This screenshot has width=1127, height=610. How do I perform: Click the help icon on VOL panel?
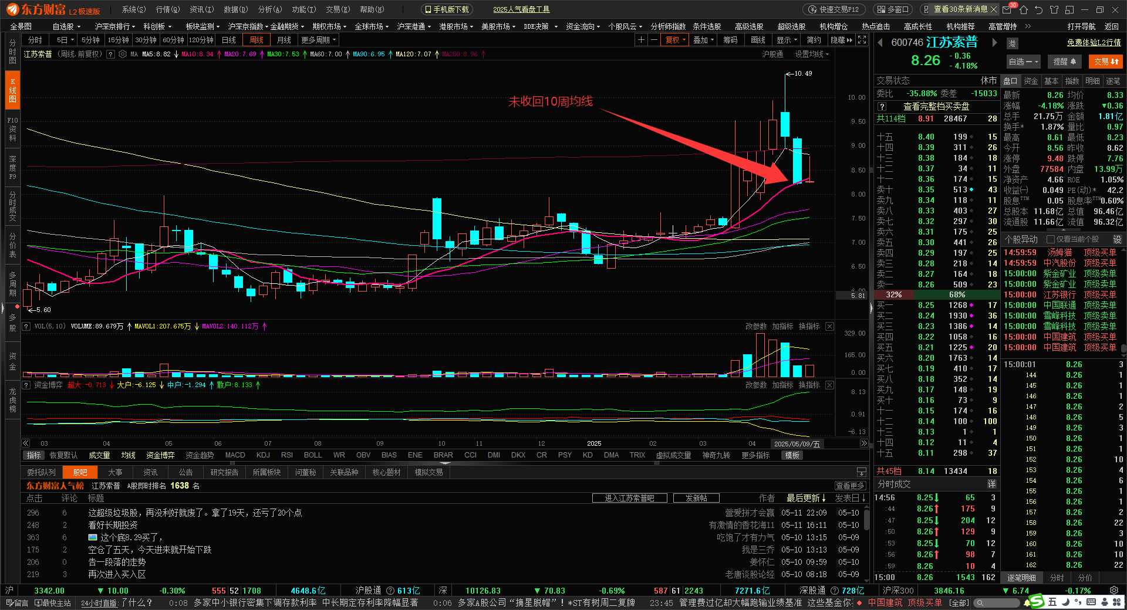(x=26, y=326)
